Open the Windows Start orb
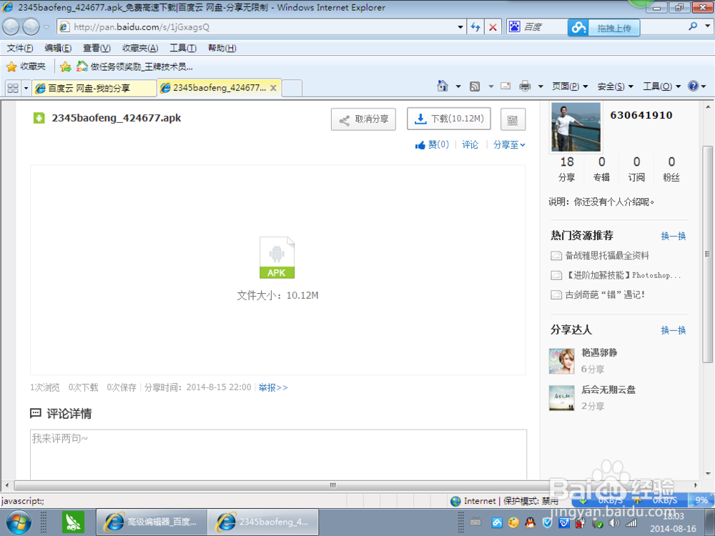 [19, 522]
